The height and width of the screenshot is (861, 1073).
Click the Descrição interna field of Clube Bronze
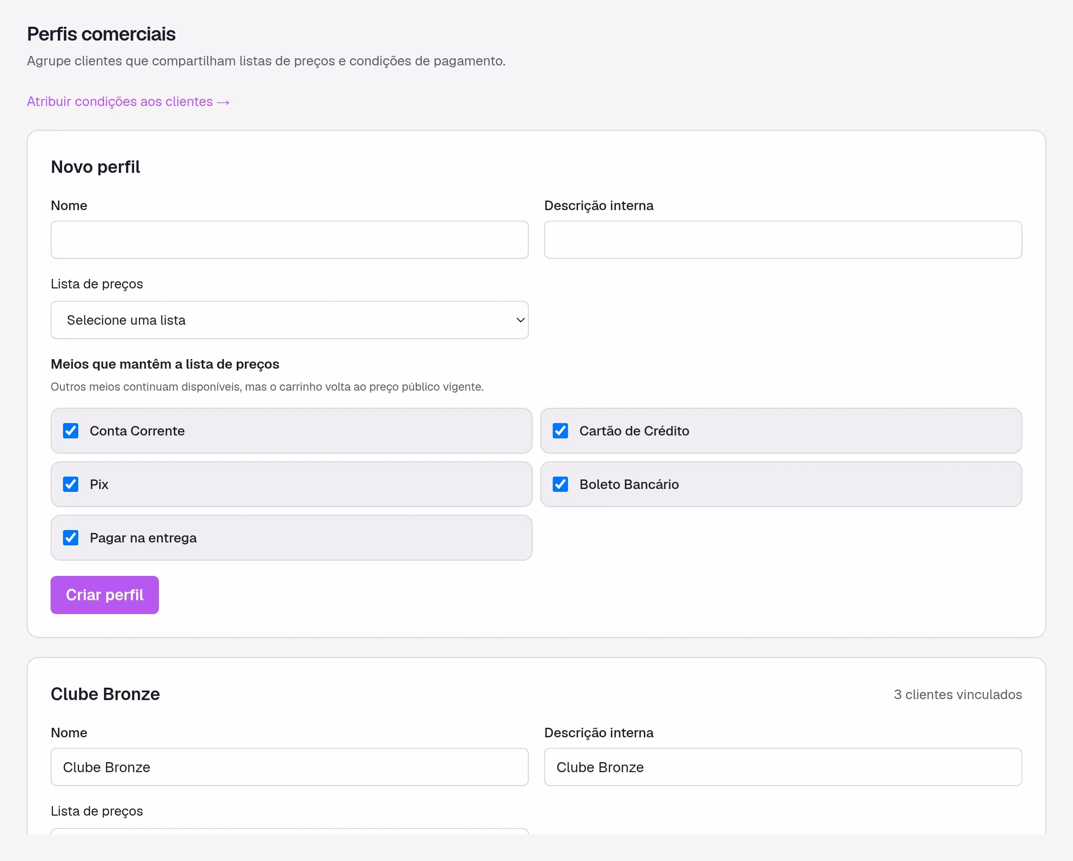point(783,767)
